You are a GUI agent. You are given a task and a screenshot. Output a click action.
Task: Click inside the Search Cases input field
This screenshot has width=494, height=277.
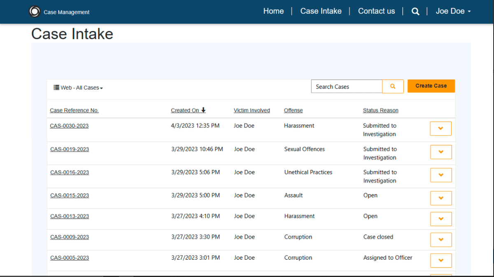coord(347,86)
